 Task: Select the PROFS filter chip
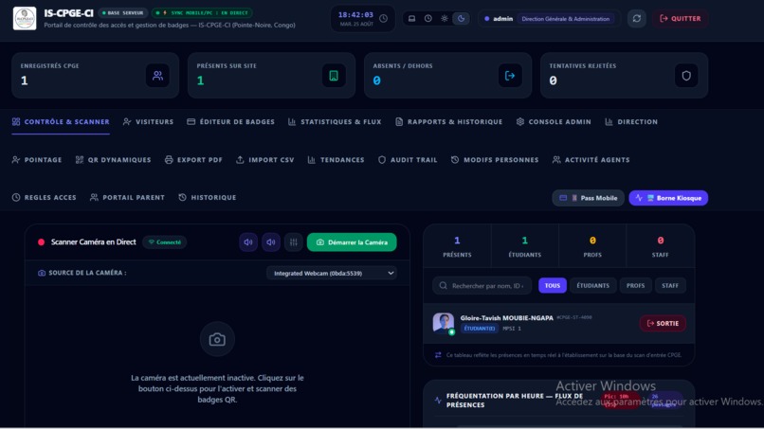click(x=635, y=286)
